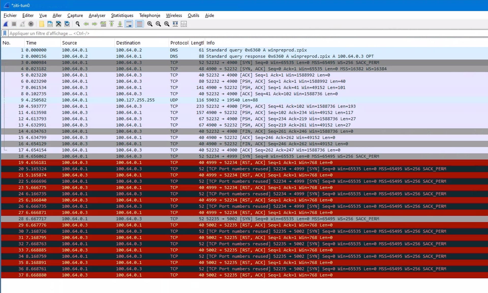This screenshot has width=488, height=293.
Task: Start capture with the shark fin icon
Action: (x=6, y=24)
